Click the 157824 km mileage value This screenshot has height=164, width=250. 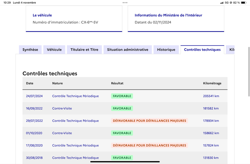tap(211, 145)
